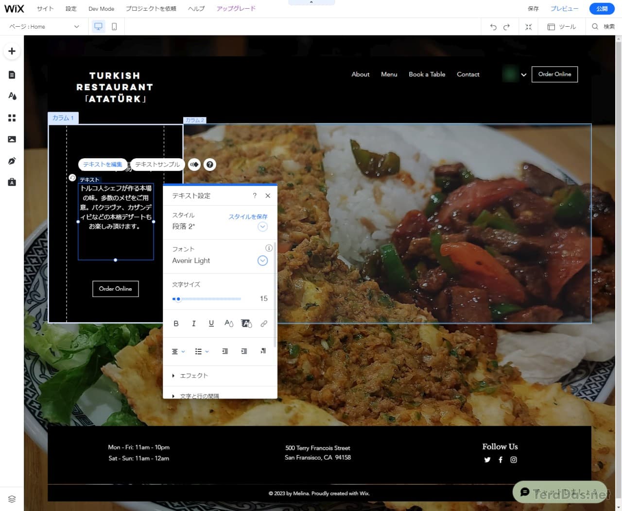
Task: Click the Twitter icon under Follow Us
Action: [487, 460]
